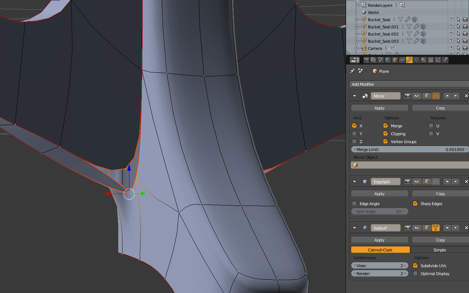Open the Constraints properties tab icon
The width and height of the screenshot is (469, 293).
tap(402, 60)
